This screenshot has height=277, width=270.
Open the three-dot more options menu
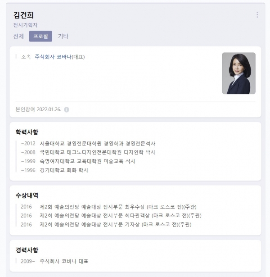[x=257, y=15]
